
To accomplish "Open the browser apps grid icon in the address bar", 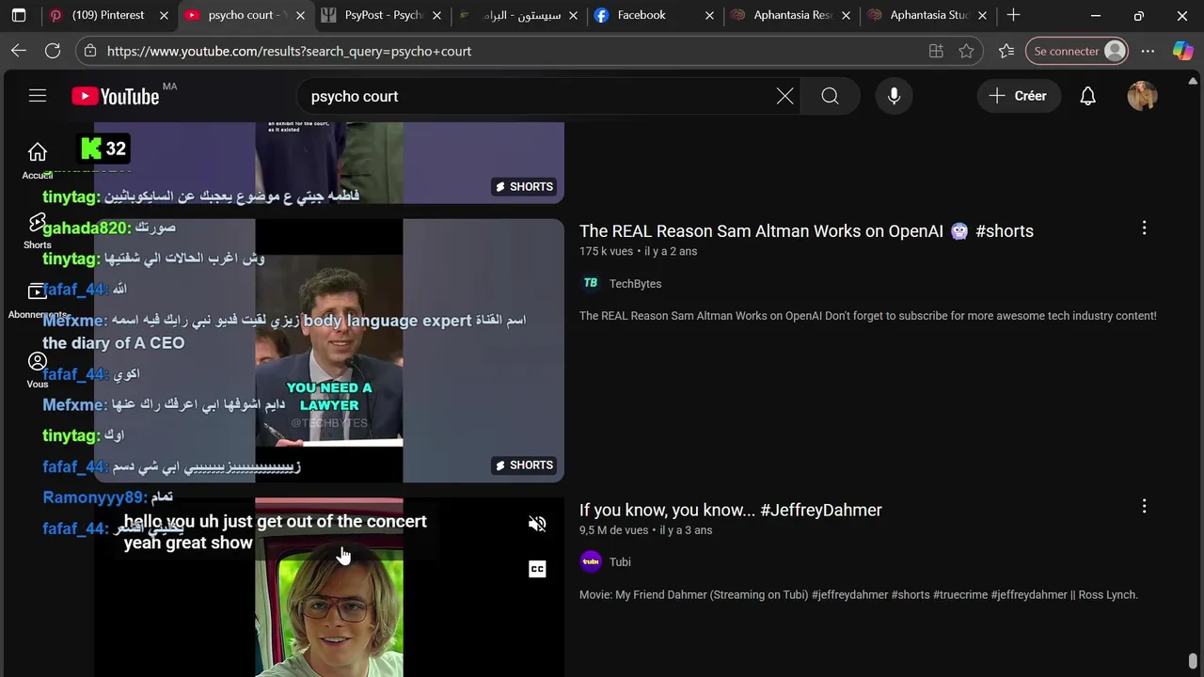I will click(x=936, y=51).
